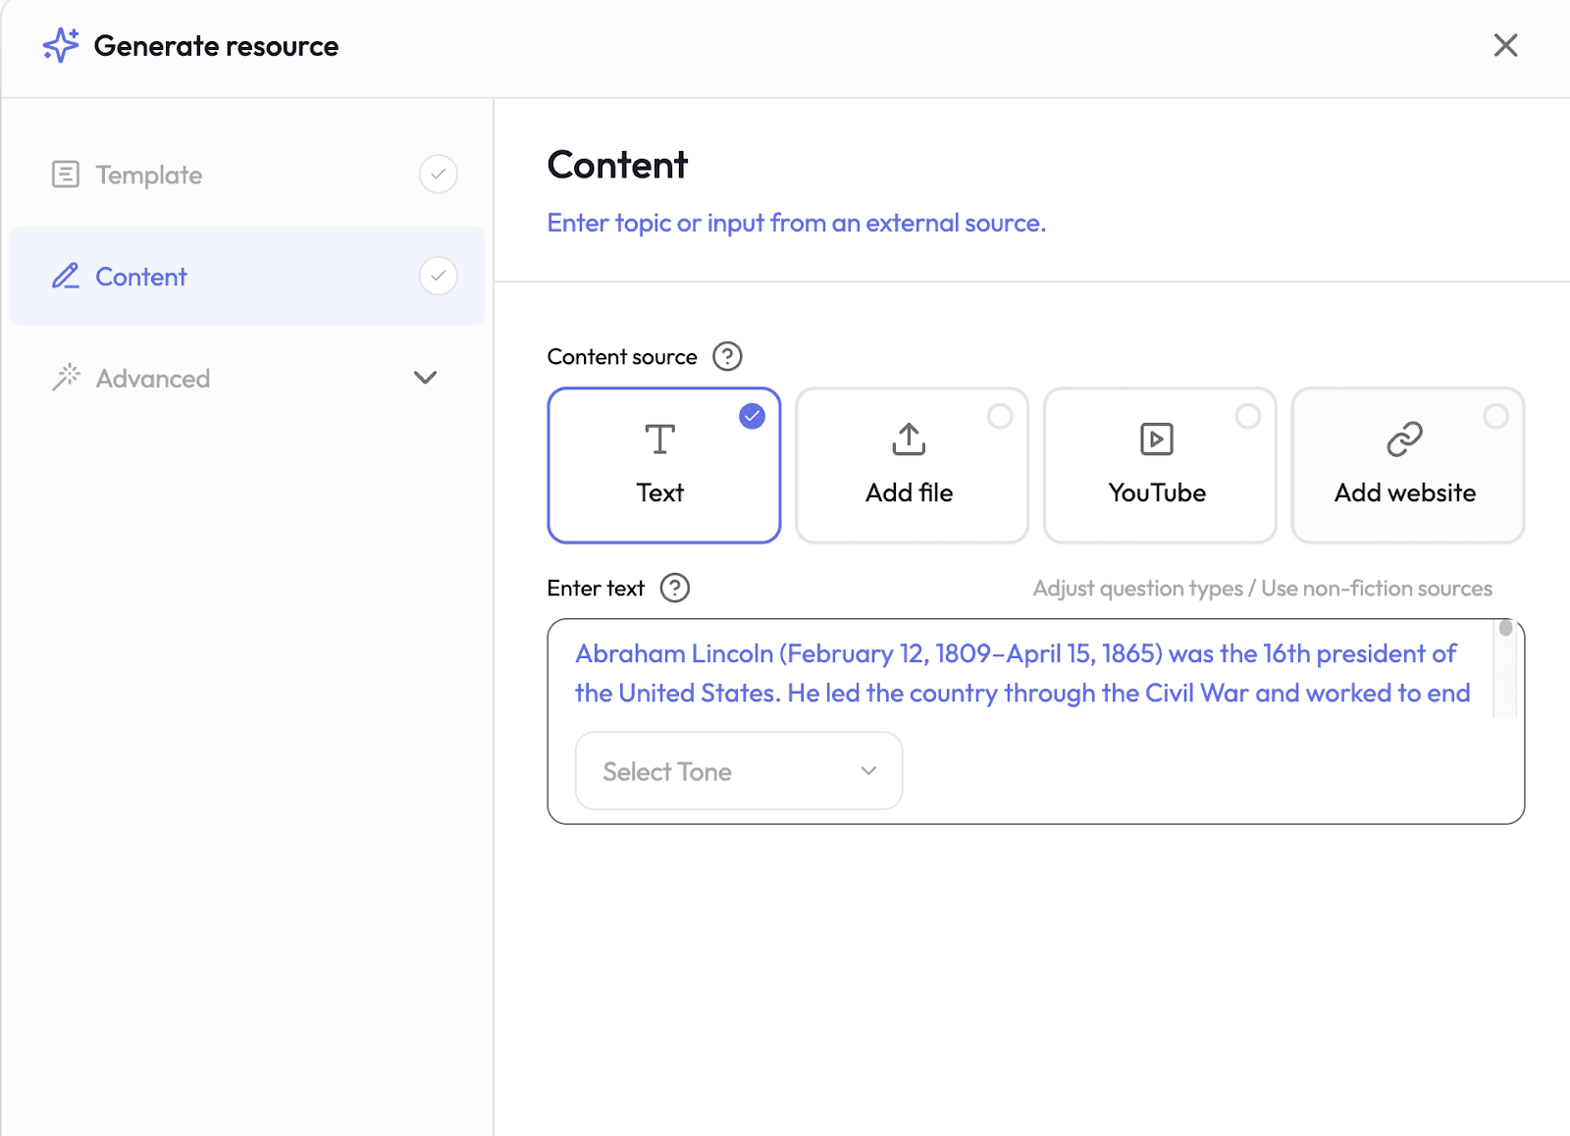This screenshot has width=1570, height=1136.
Task: Click the text area scrollbar thumb
Action: click(1505, 628)
